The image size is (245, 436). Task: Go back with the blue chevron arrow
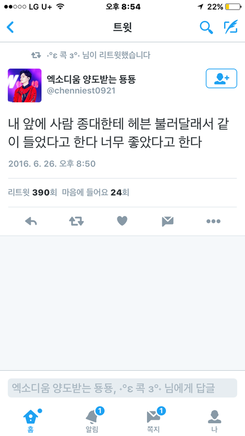[10, 27]
